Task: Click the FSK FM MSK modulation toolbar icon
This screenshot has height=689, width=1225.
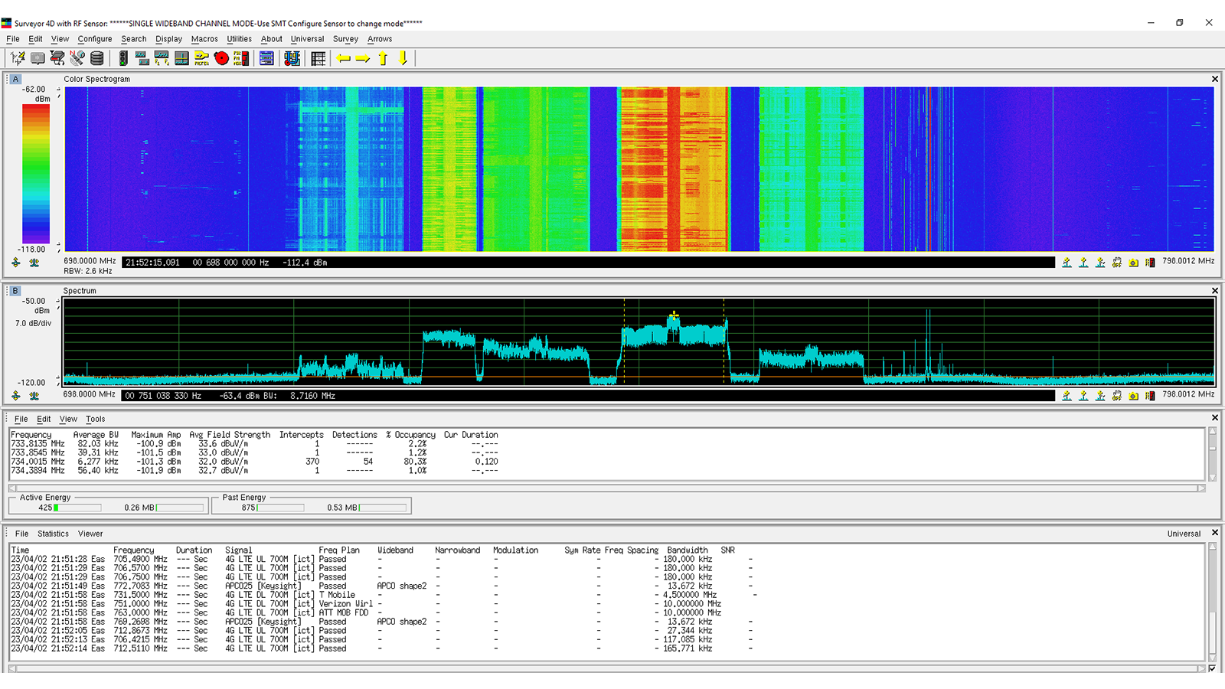Action: coord(241,58)
